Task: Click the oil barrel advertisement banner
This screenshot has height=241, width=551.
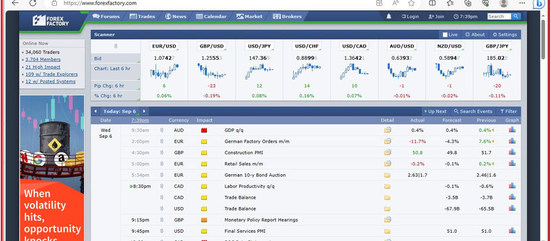Action: [x=52, y=168]
